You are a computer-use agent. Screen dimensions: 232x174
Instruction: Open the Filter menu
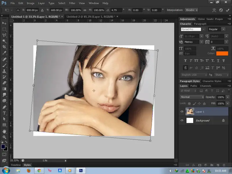point(72,3)
